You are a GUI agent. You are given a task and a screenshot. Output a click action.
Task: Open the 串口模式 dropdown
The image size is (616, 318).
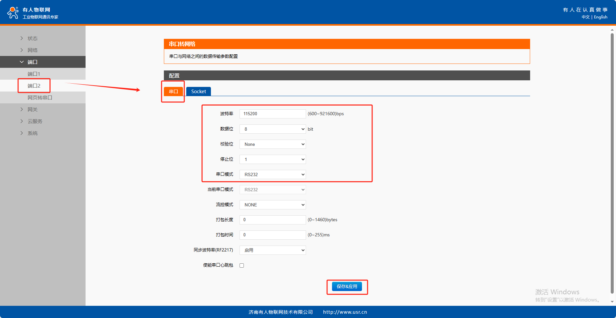(272, 174)
